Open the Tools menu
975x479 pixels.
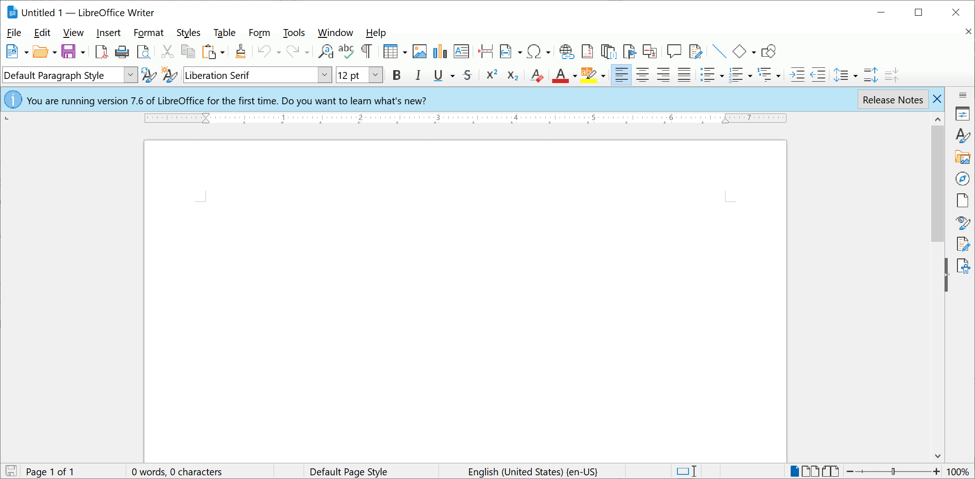(x=293, y=33)
